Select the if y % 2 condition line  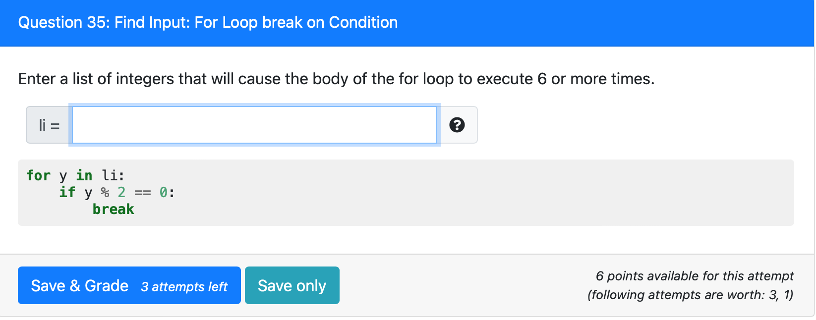115,192
